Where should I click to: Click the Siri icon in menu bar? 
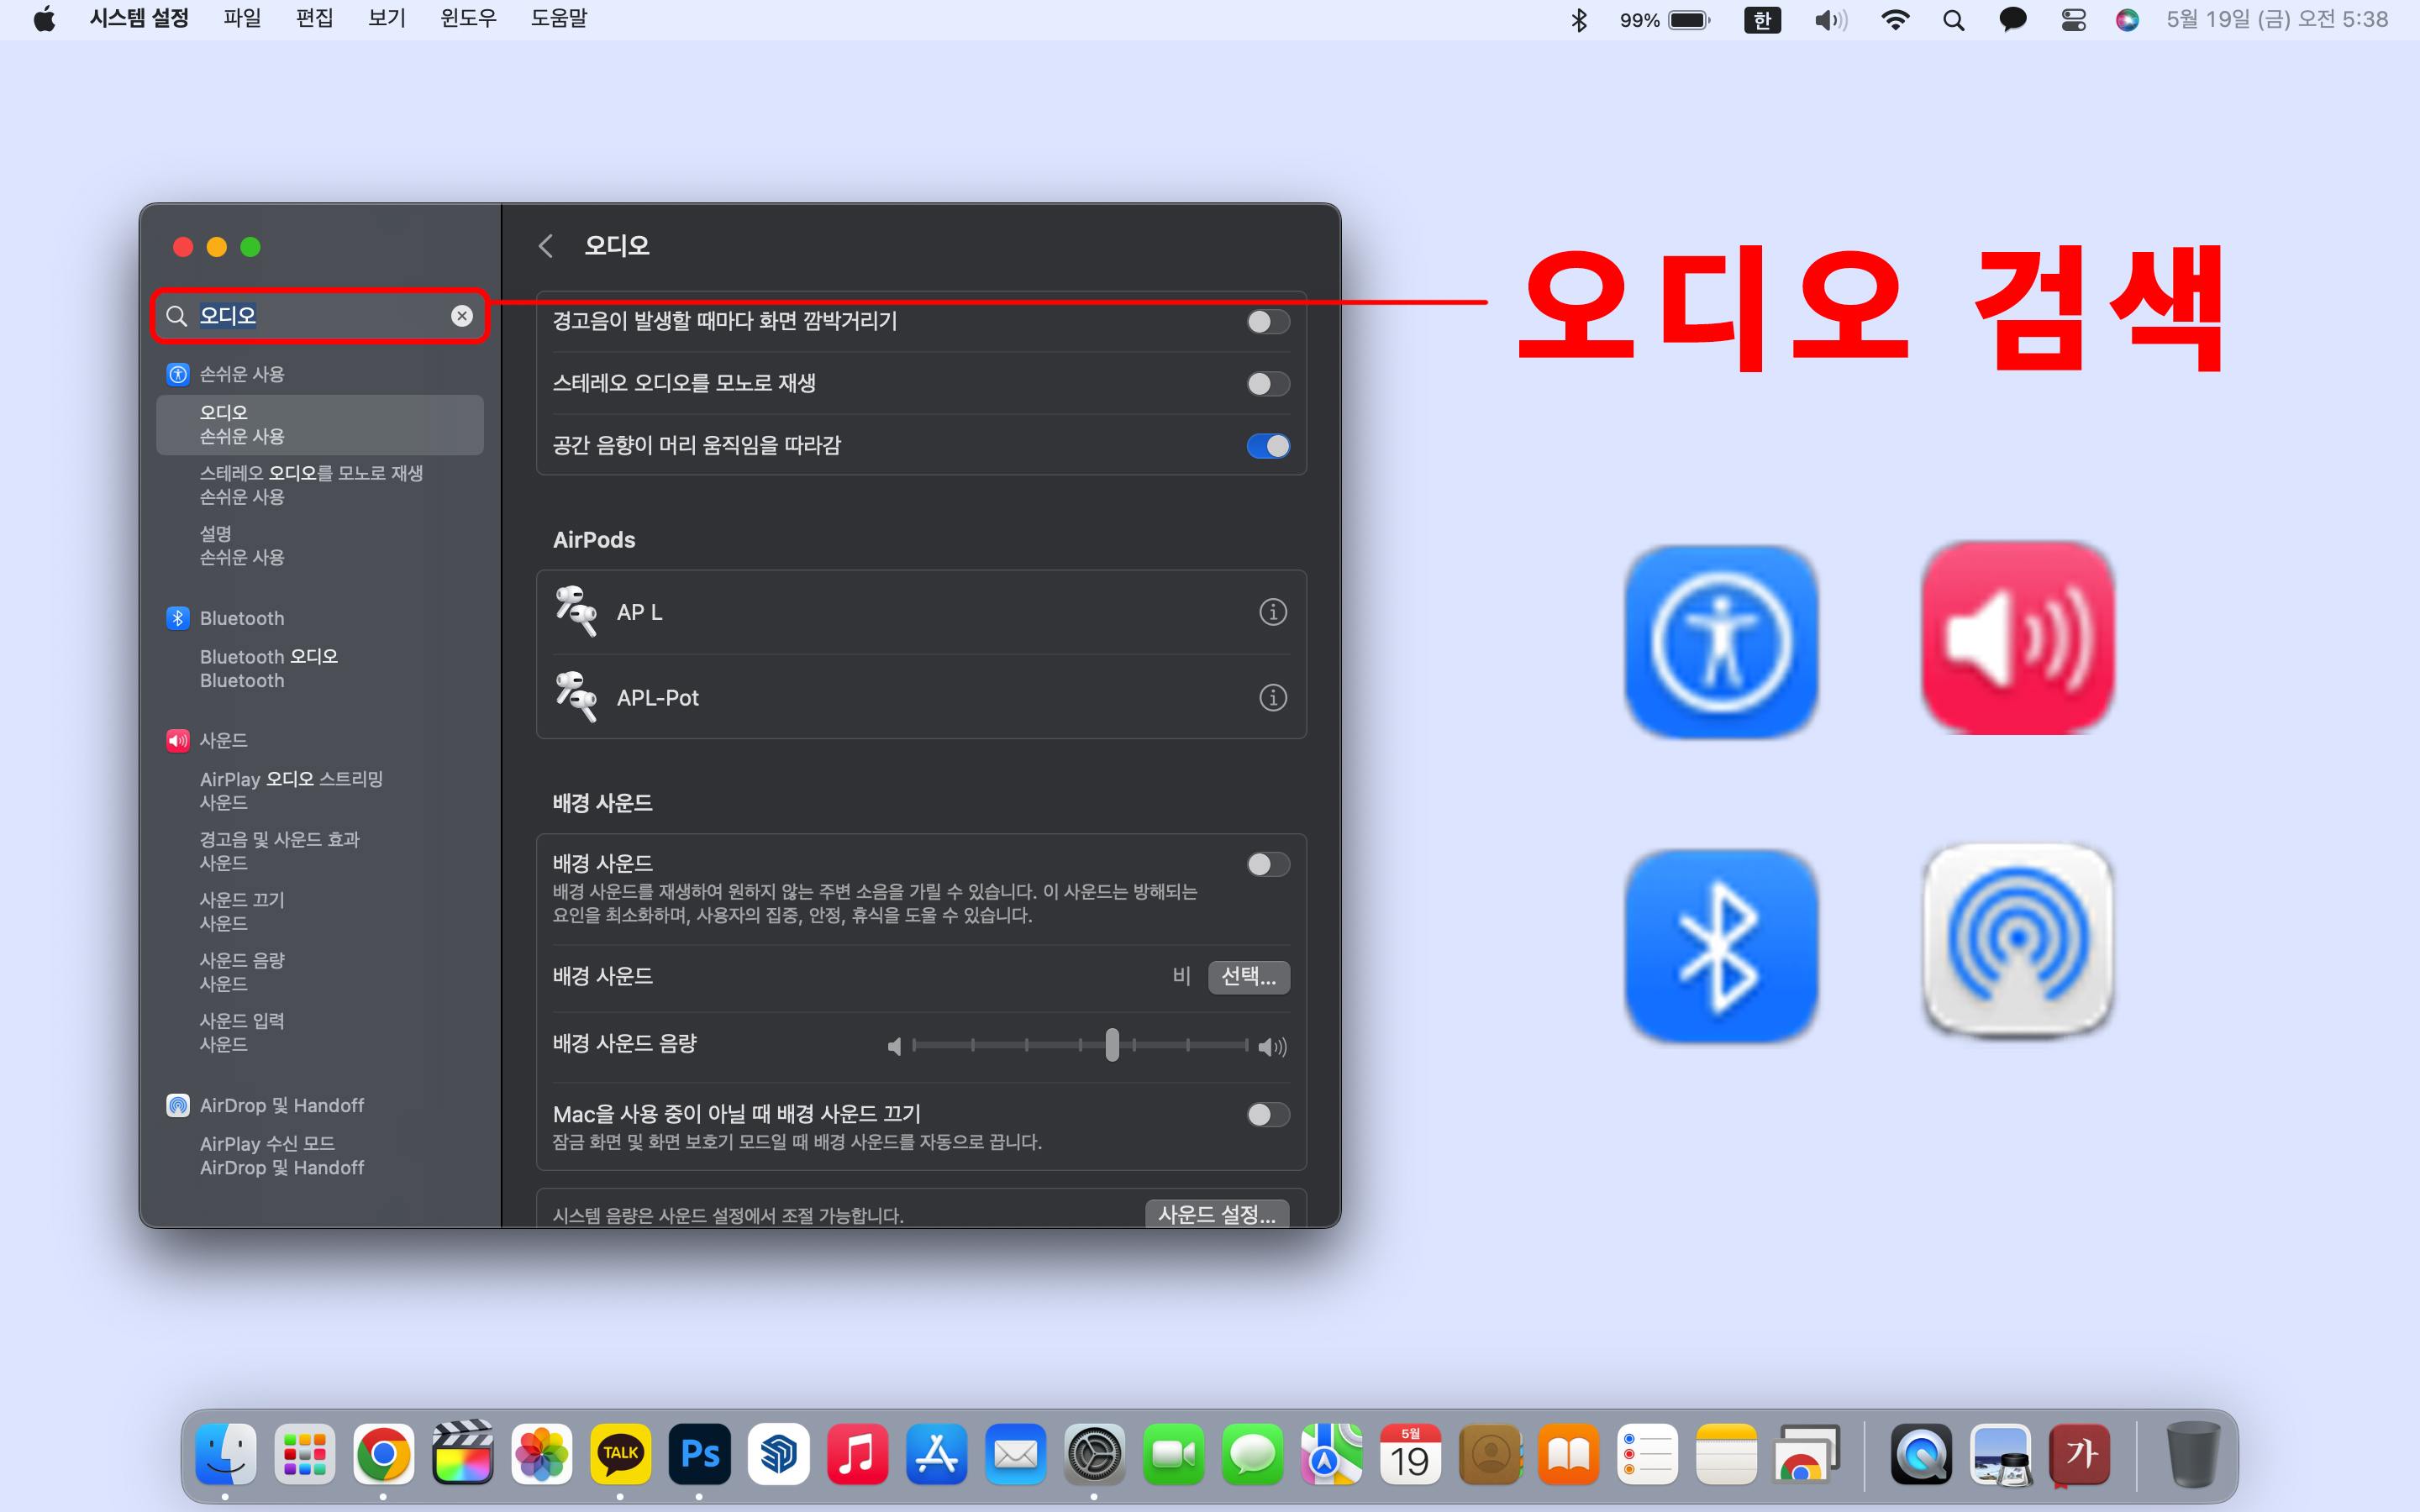[2126, 20]
